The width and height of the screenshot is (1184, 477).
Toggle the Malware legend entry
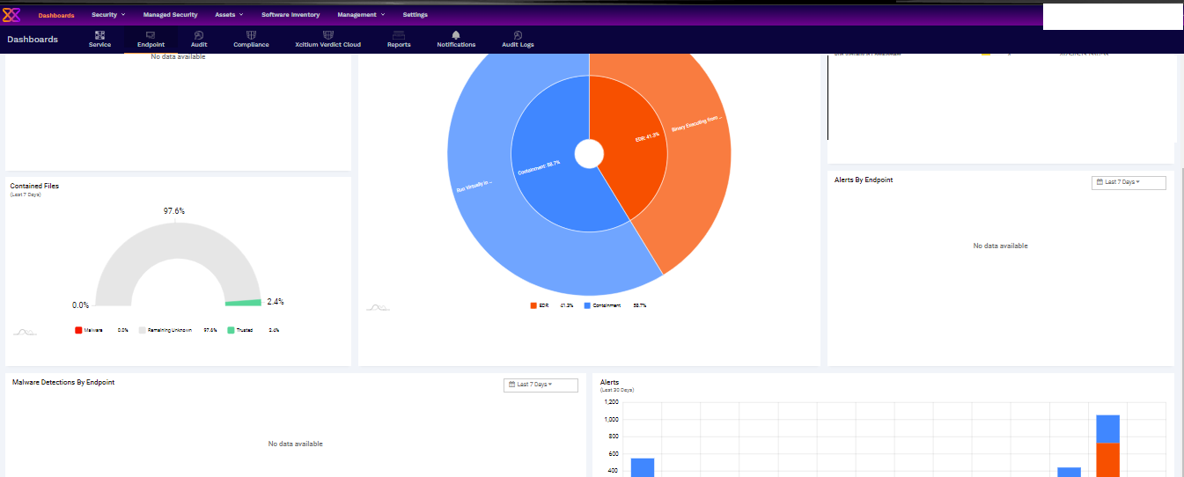[101, 330]
